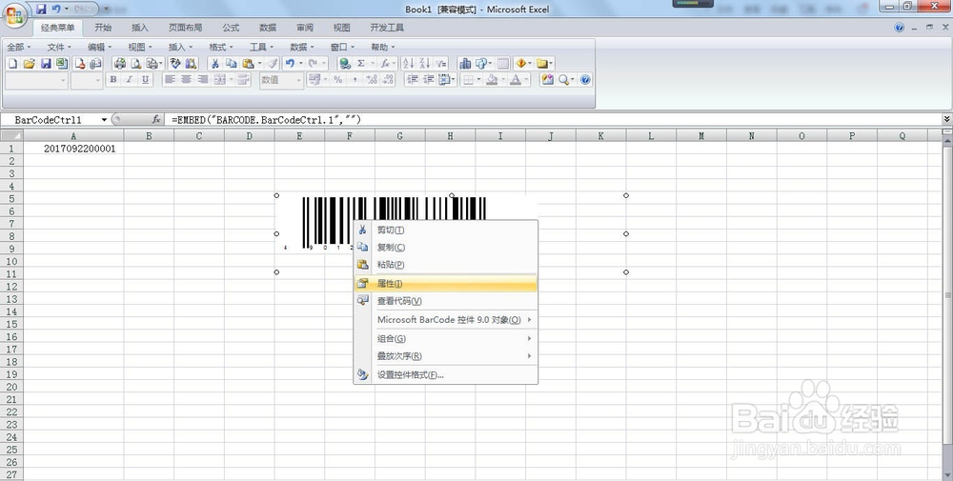
Task: Select 剪切(T) from context menu
Action: tap(445, 230)
